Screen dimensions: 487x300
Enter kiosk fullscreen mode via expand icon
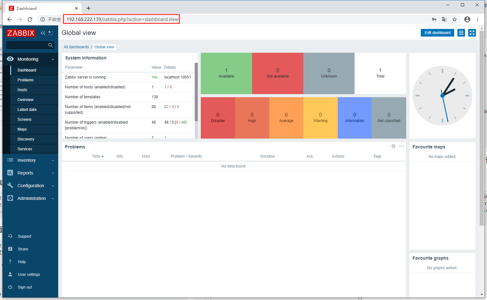coord(472,33)
